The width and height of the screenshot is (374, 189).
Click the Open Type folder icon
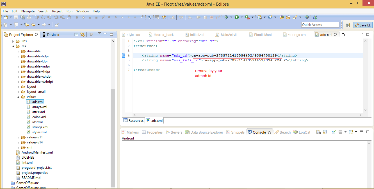[x=282, y=17]
